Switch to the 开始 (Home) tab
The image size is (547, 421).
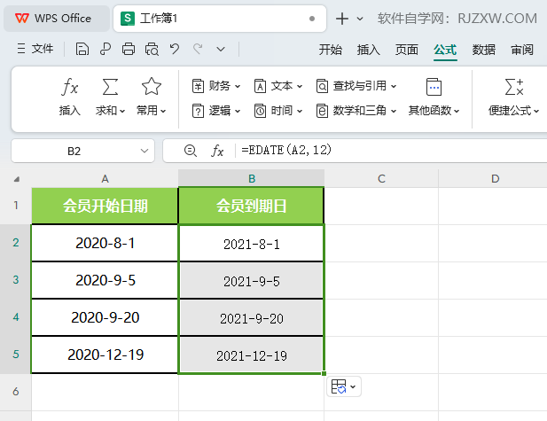(x=330, y=50)
